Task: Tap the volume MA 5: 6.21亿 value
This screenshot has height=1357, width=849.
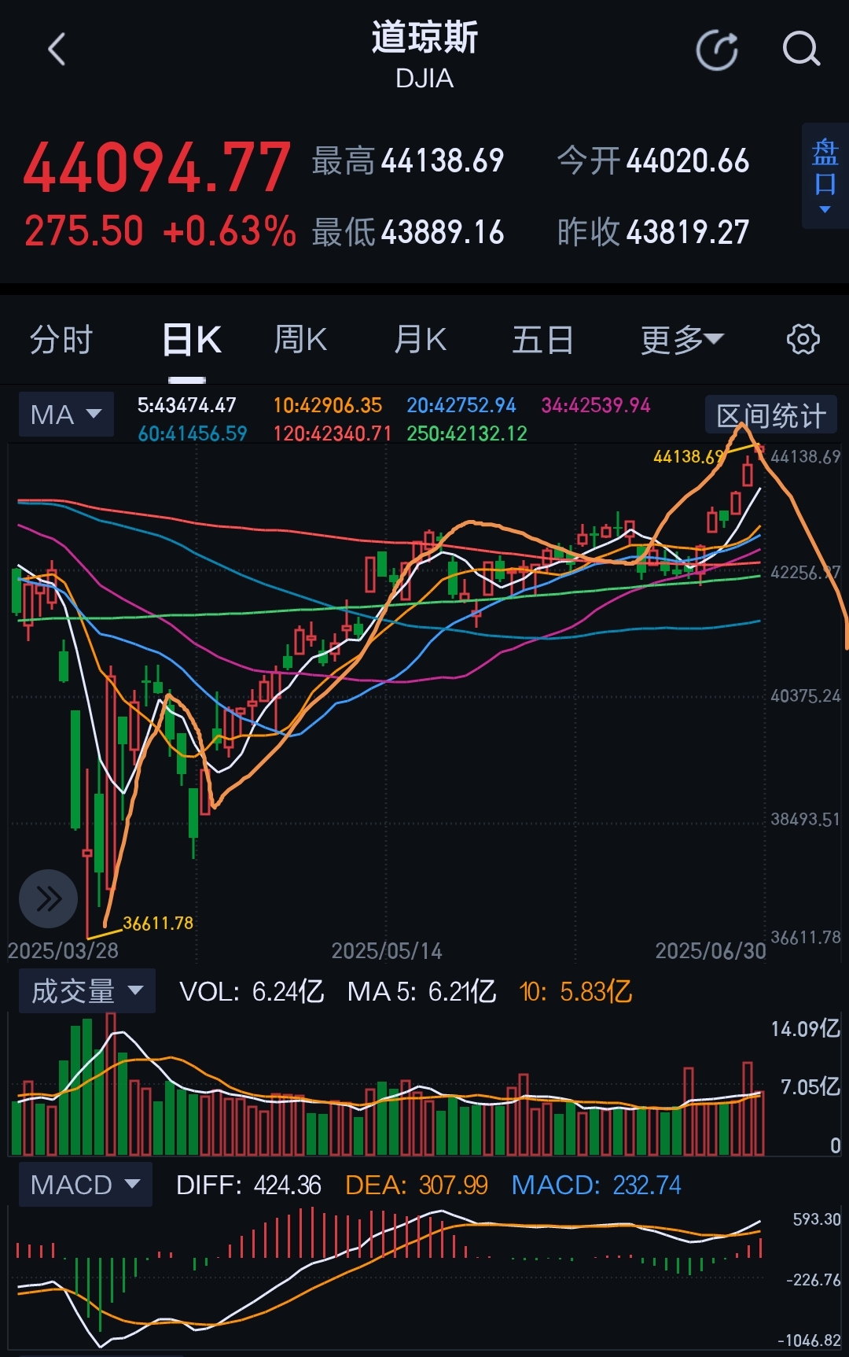Action: coord(421,991)
